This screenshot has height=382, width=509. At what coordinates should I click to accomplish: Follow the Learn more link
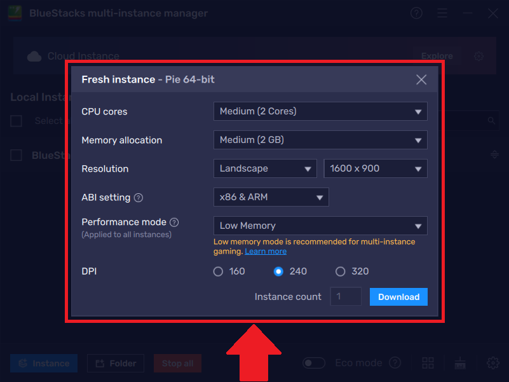pyautogui.click(x=266, y=252)
